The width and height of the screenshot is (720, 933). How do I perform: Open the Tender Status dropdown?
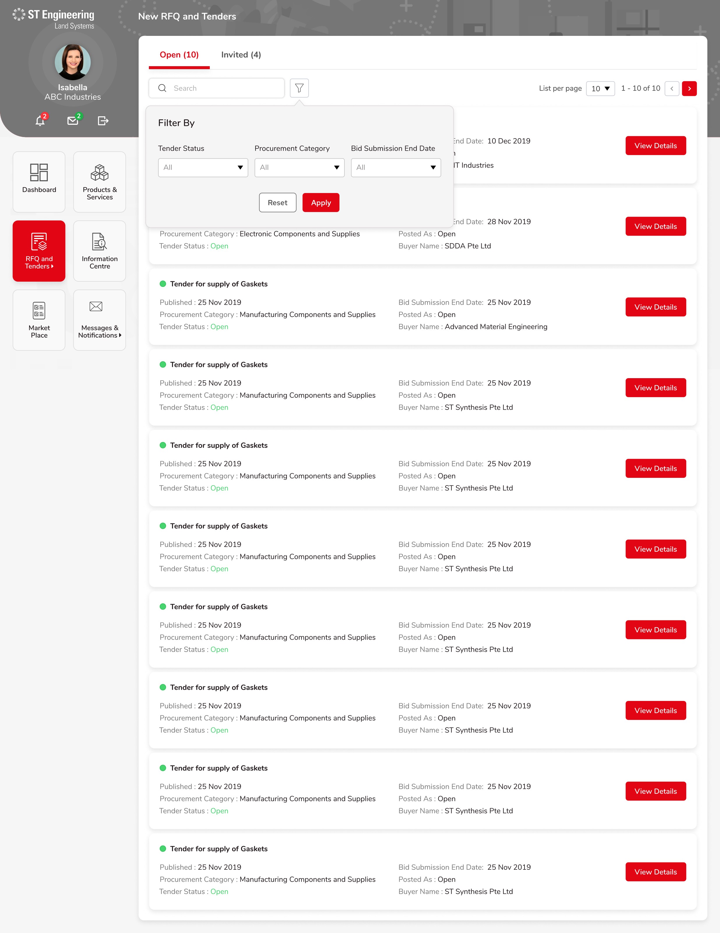pos(203,167)
